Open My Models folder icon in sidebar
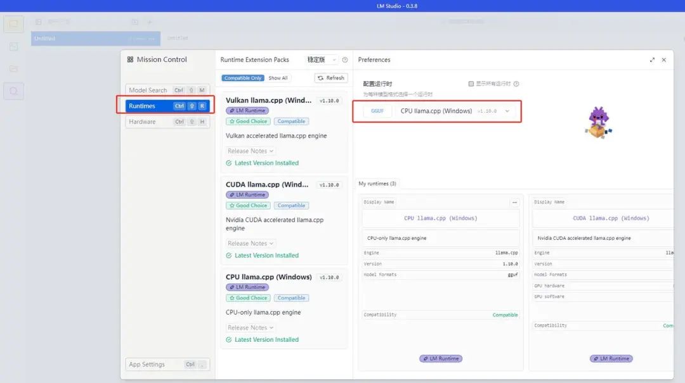 pos(13,68)
